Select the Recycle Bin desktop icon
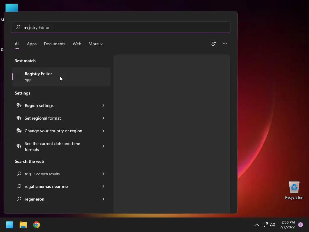Image resolution: width=309 pixels, height=232 pixels. (294, 190)
